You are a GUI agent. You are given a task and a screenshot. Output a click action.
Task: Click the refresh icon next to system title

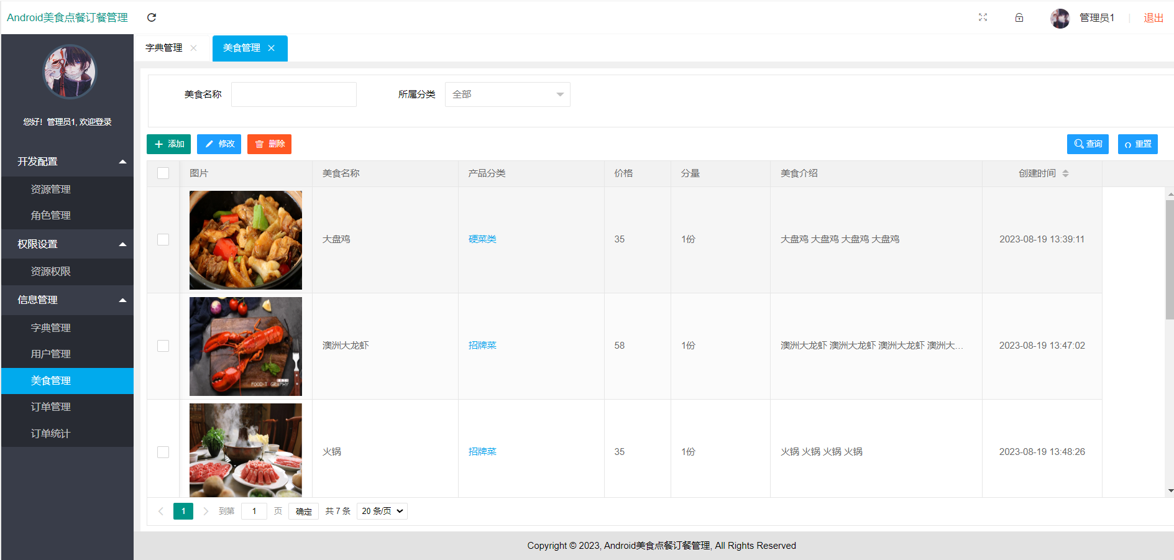[152, 17]
